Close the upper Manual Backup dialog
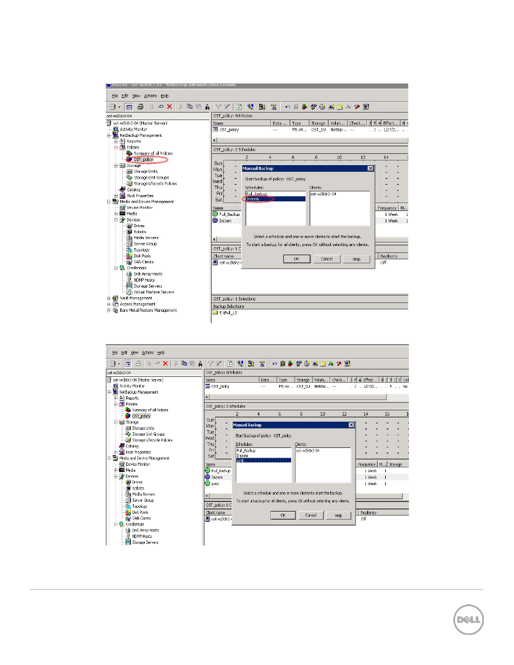The width and height of the screenshot is (514, 665). [370, 169]
